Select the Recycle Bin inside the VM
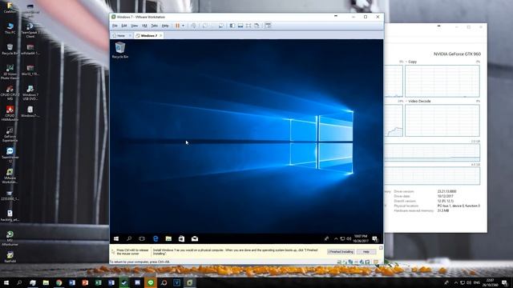The height and width of the screenshot is (288, 513). pyautogui.click(x=120, y=50)
